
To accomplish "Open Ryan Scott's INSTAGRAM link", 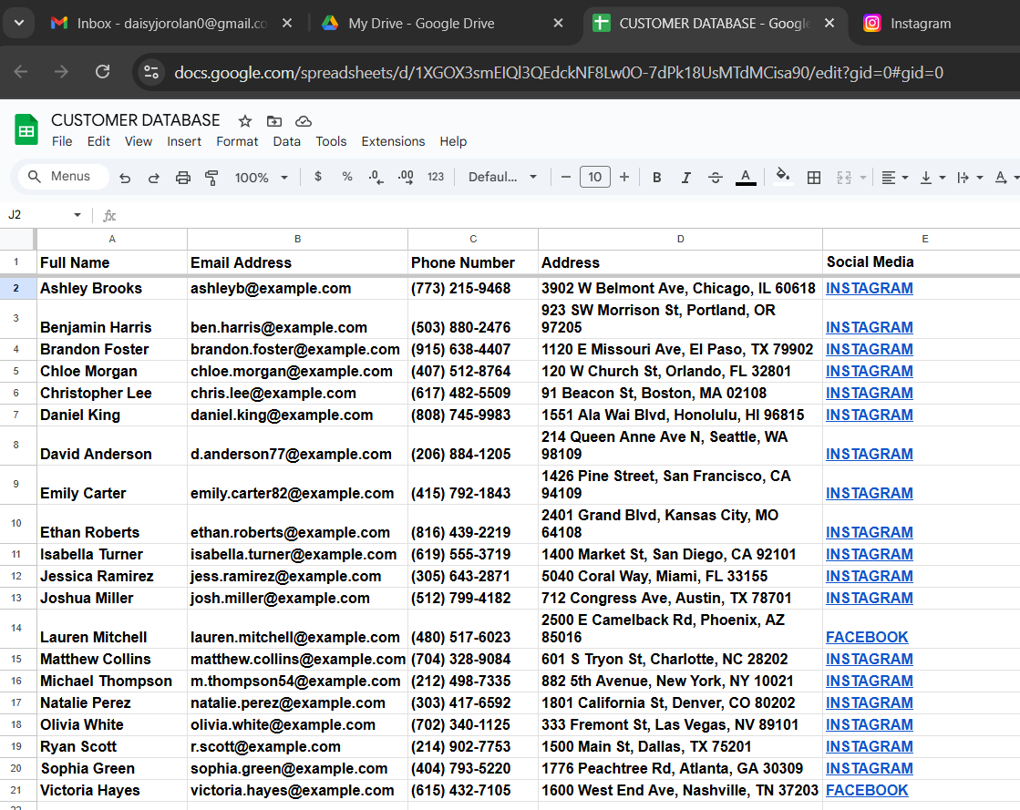I will point(869,747).
